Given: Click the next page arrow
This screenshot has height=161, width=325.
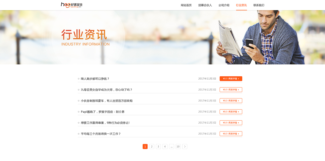Looking at the screenshot, I should coord(185,147).
